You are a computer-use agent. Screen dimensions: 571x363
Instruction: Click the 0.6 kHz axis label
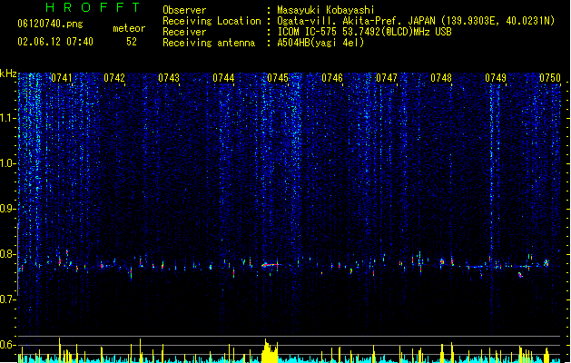click(x=8, y=345)
